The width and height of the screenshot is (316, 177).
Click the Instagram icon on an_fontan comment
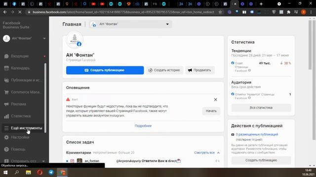pos(72,161)
